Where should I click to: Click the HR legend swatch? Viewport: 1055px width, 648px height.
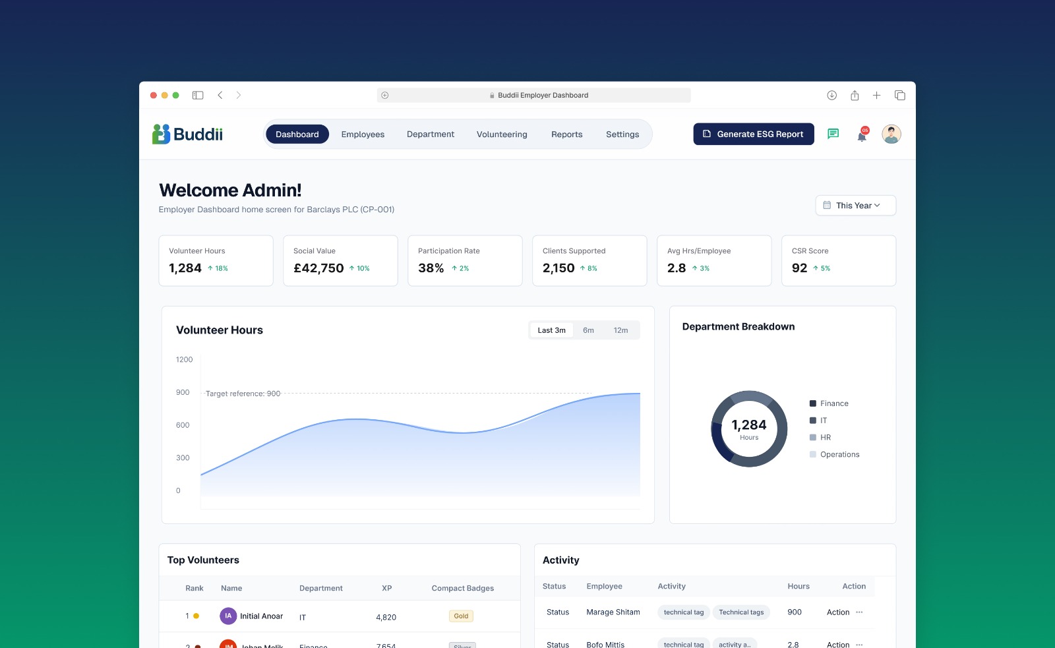pos(813,438)
